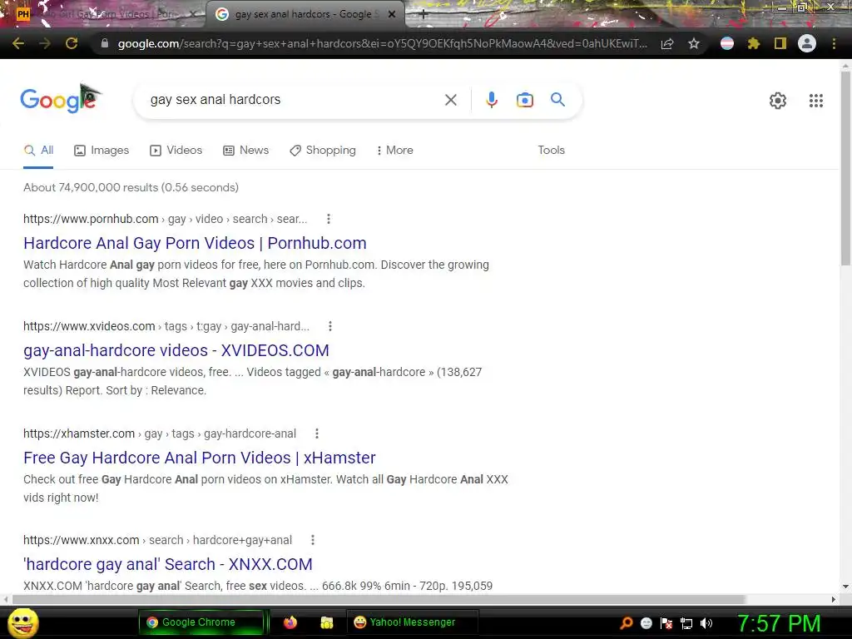Open Chrome three-dot menu
Image resolution: width=852 pixels, height=639 pixels.
pos(834,43)
